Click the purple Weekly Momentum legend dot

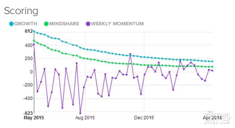(x=87, y=24)
